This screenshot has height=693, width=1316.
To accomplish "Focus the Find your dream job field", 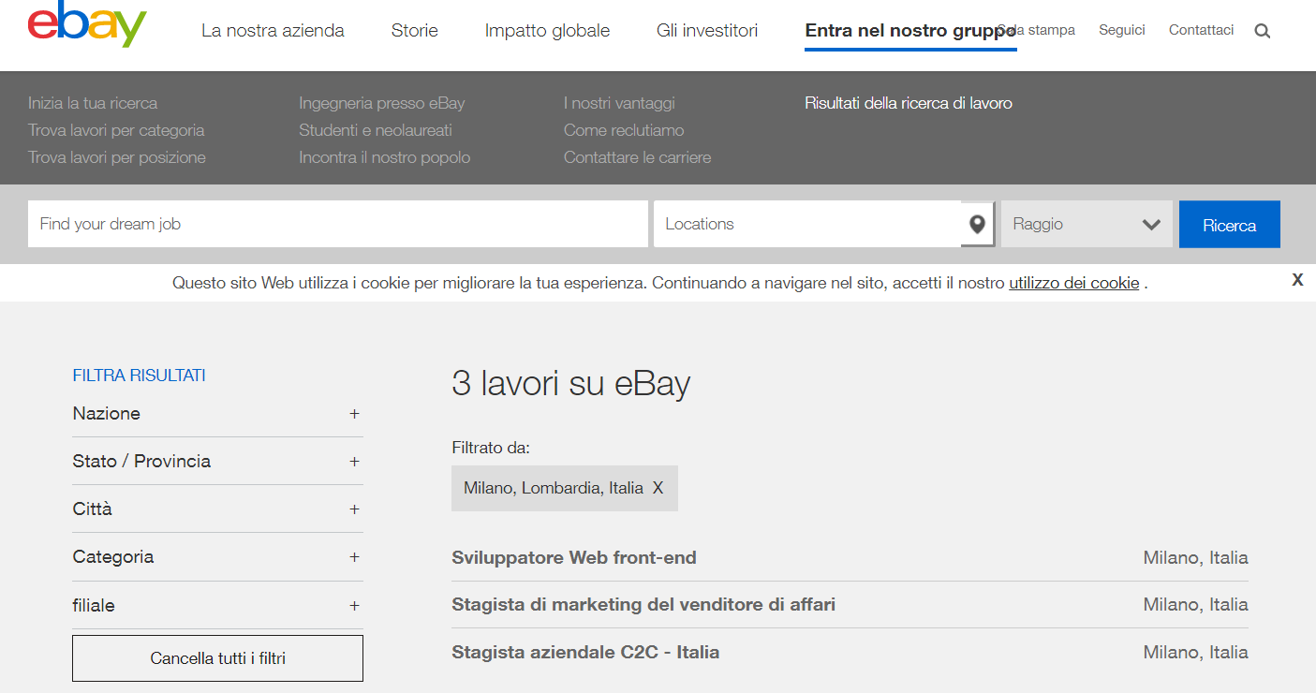I will coord(338,224).
